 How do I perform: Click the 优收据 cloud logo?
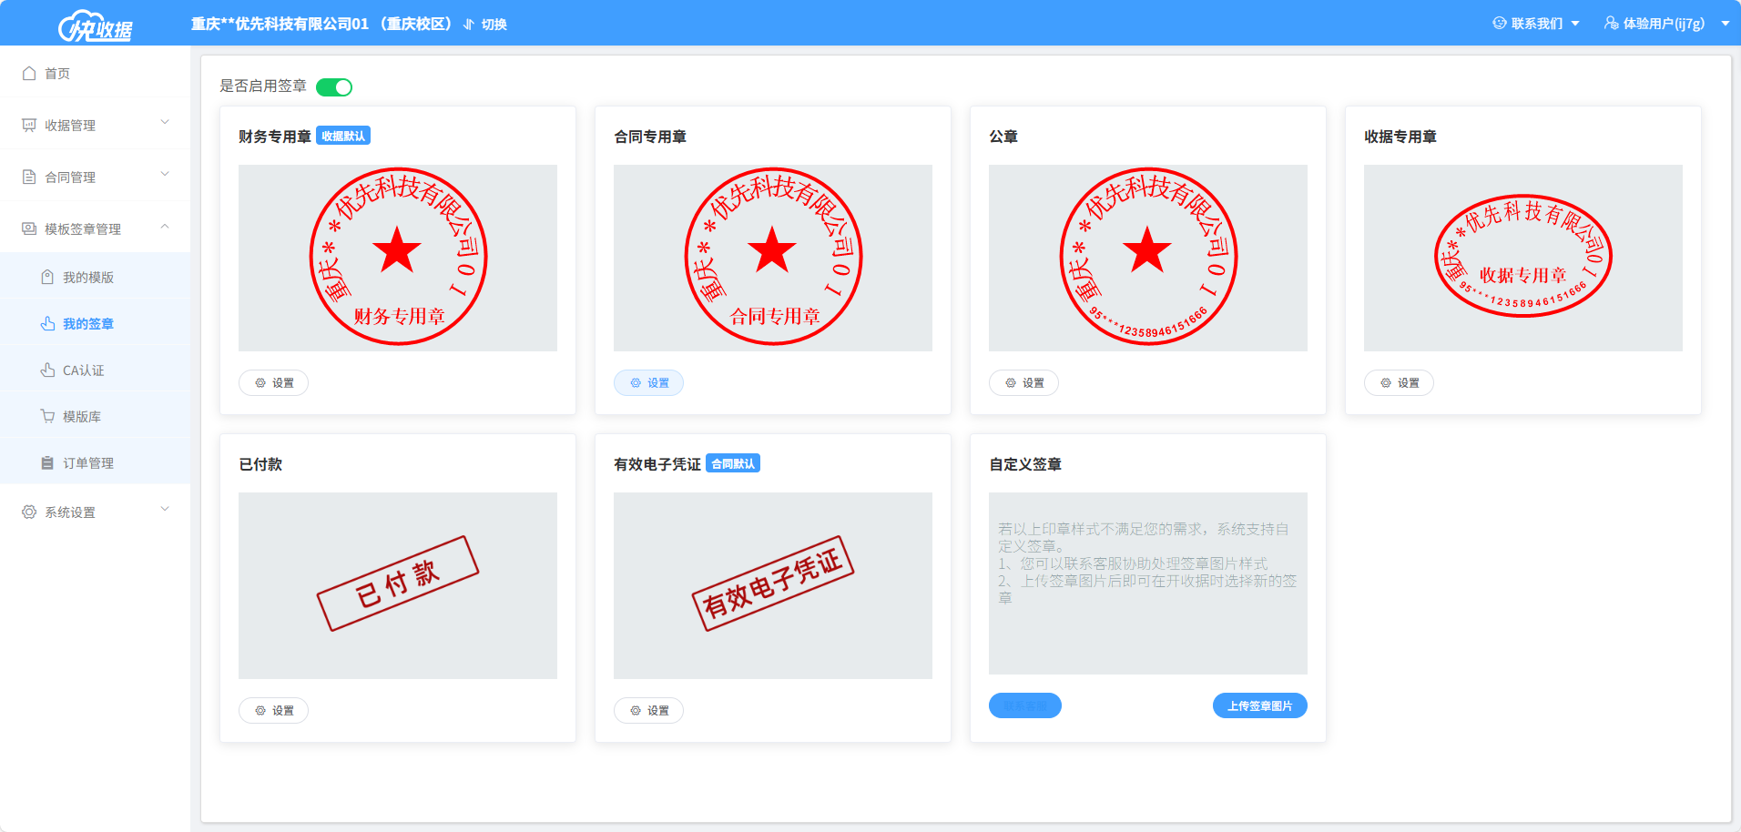95,26
